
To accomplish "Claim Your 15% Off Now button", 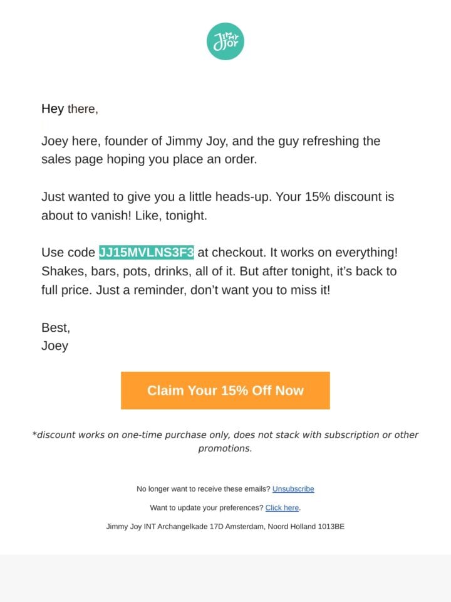I will coord(225,390).
